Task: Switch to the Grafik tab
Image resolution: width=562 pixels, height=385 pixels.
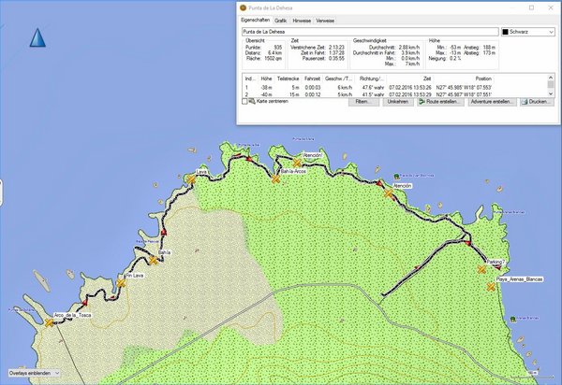Action: coord(281,19)
